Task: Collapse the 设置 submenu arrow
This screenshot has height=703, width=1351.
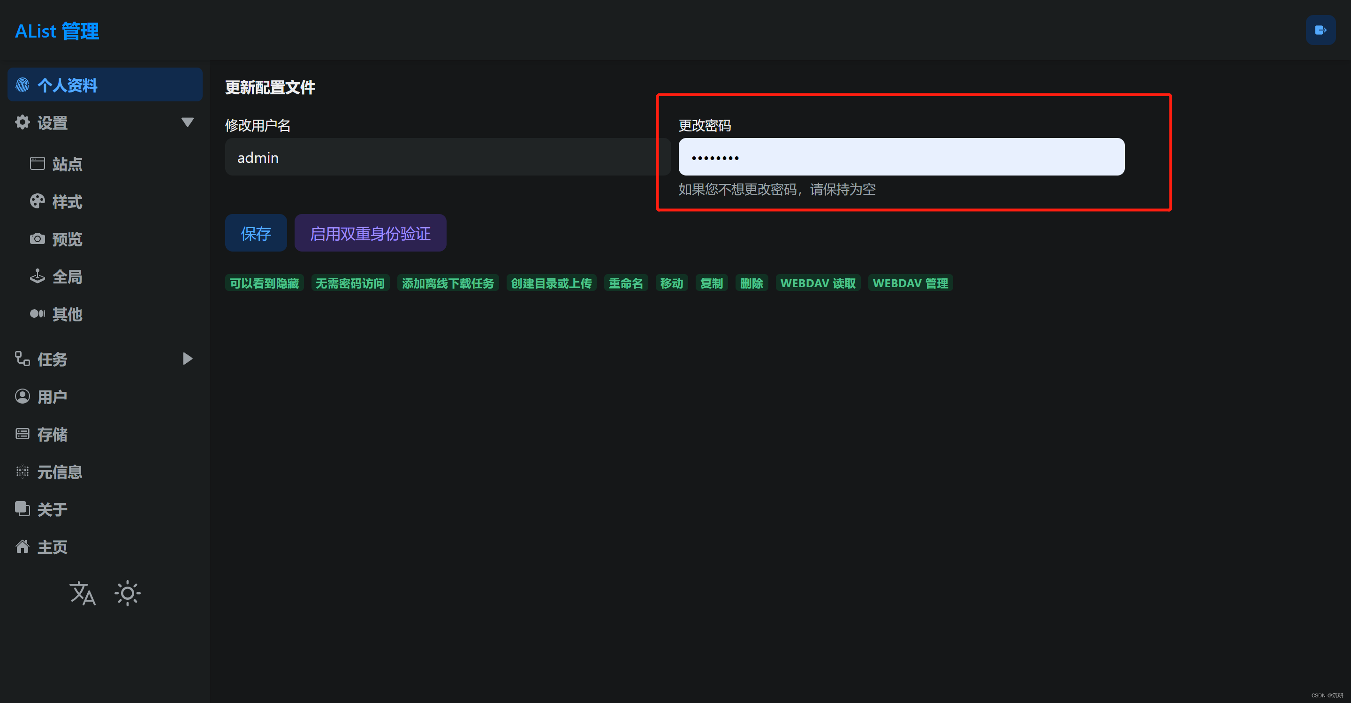Action: tap(187, 122)
